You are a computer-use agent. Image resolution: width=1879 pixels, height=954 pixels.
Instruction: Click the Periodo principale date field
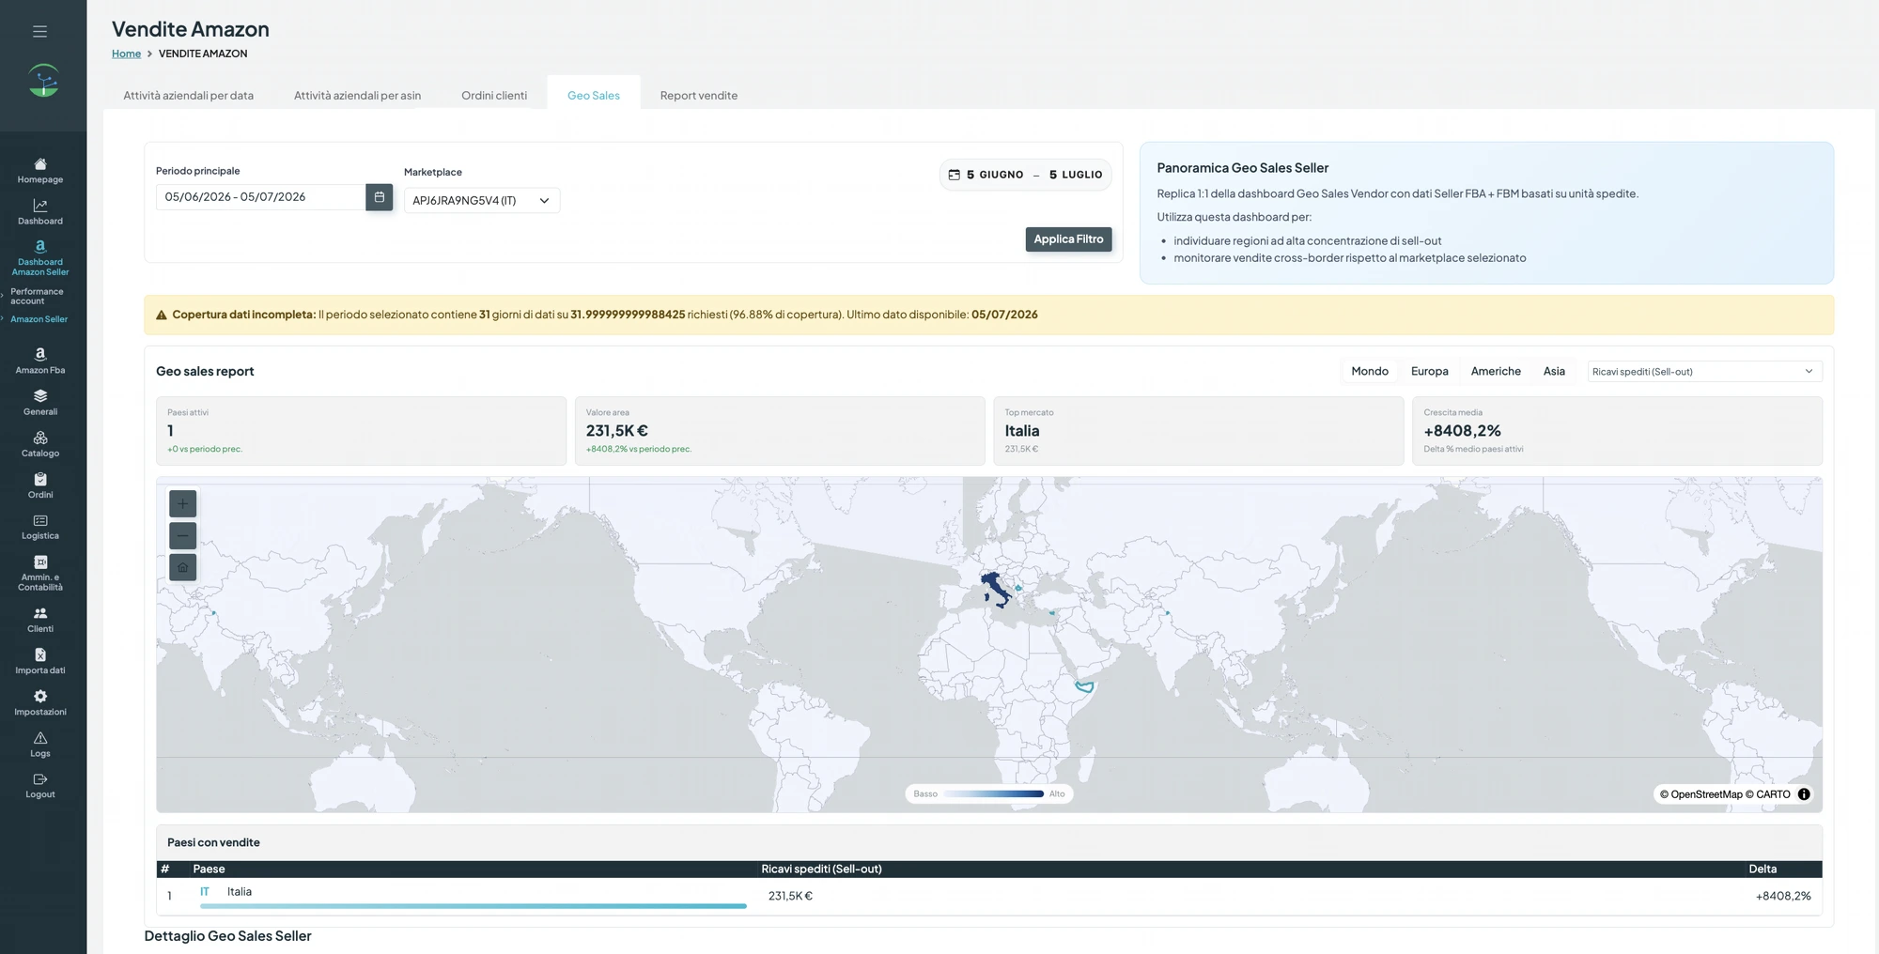pos(260,197)
